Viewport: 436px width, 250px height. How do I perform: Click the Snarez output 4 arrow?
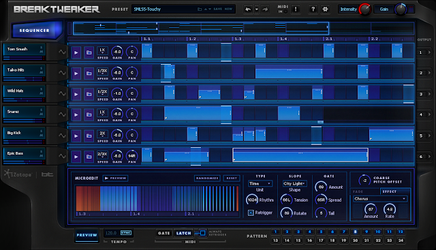click(430, 114)
